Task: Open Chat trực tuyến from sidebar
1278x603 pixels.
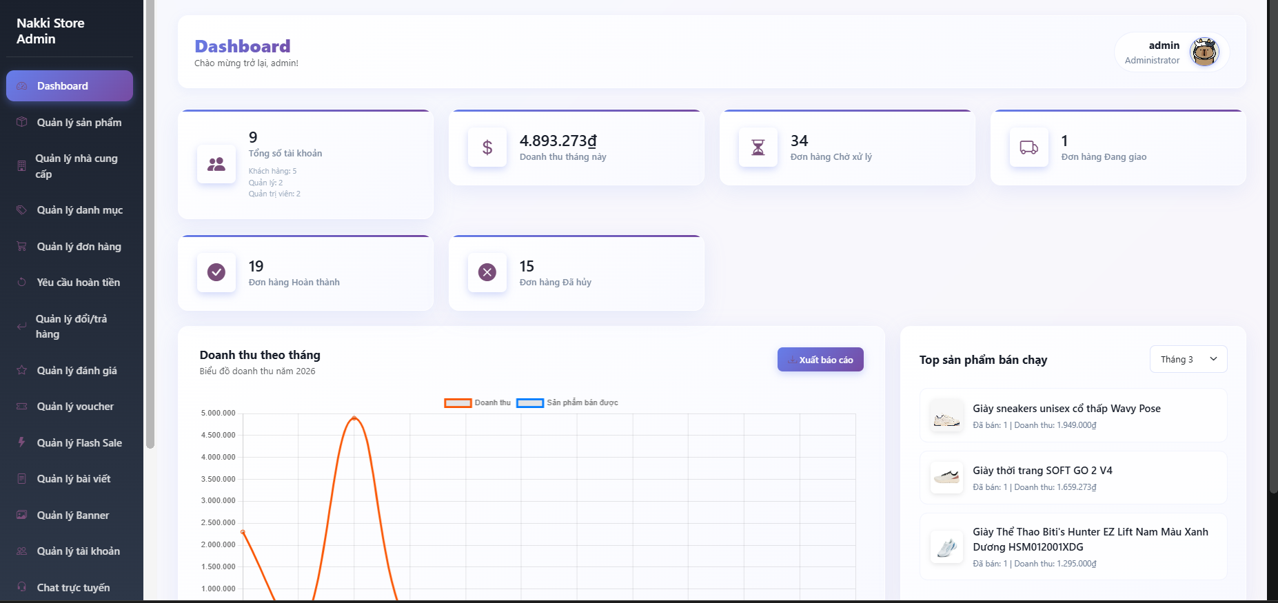Action: click(73, 588)
